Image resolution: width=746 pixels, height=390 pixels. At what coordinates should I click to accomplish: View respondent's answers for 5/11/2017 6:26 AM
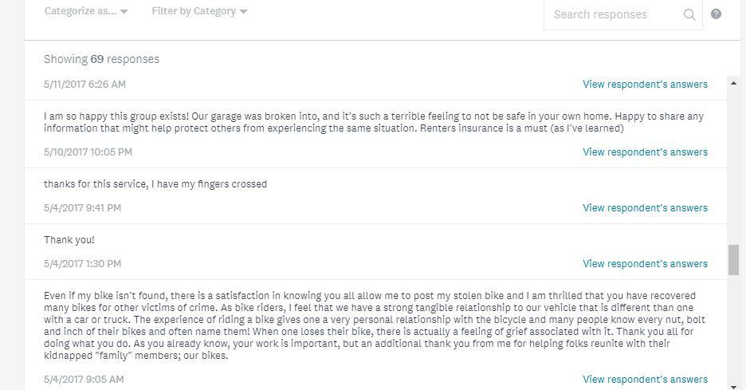coord(645,84)
